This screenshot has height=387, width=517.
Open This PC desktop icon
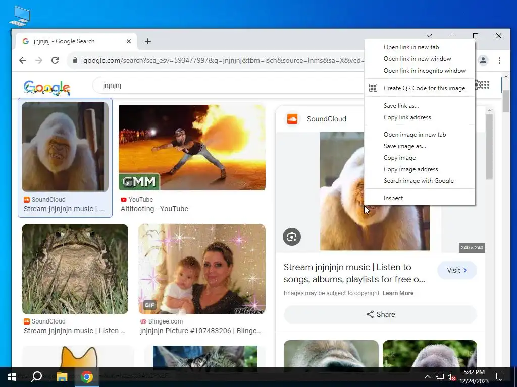[20, 16]
